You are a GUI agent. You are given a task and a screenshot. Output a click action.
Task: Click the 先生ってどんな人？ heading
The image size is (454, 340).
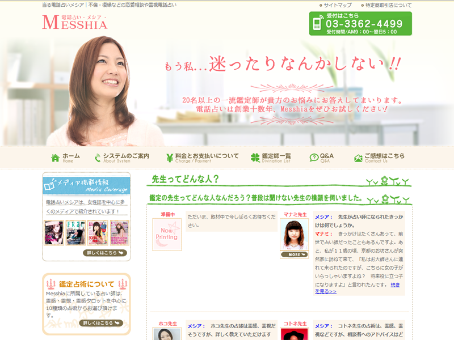point(186,179)
